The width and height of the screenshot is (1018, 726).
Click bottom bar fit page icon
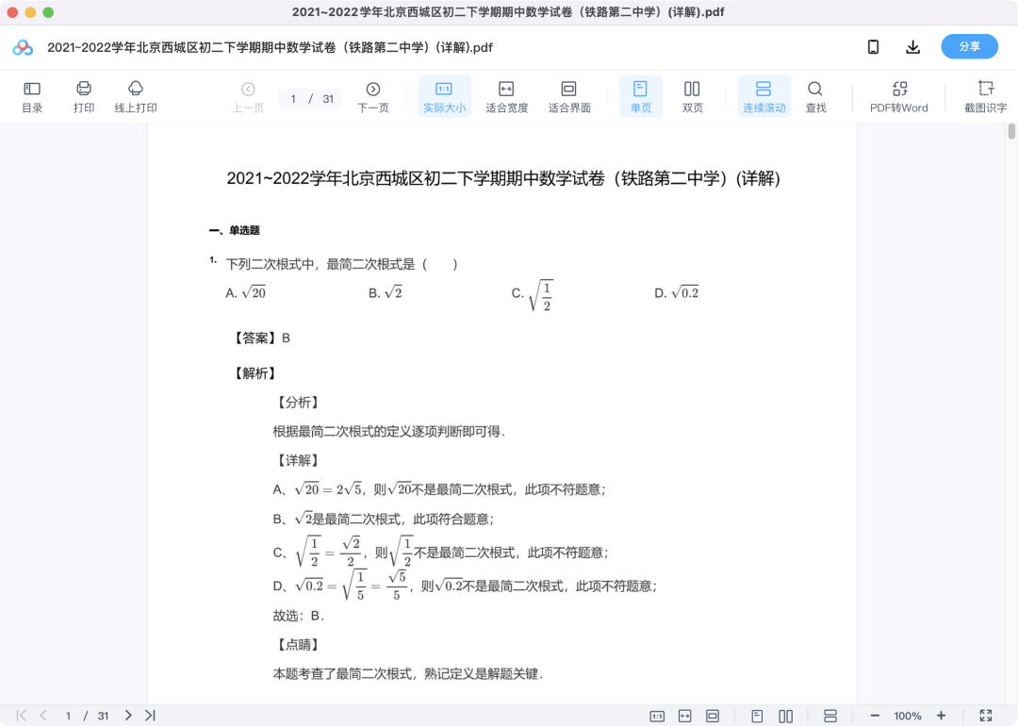click(713, 717)
